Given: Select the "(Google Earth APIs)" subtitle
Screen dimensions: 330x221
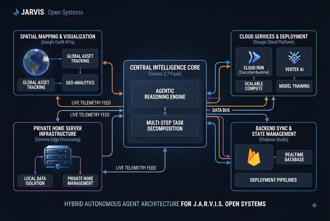Looking at the screenshot, I should point(58,42).
